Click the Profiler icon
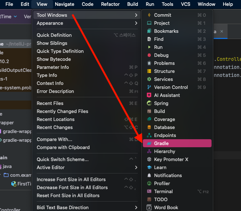 click(x=149, y=183)
